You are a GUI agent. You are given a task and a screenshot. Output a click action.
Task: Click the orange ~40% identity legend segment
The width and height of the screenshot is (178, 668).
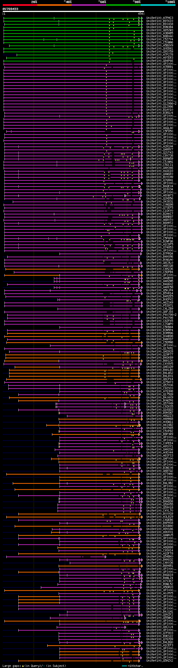point(55,5)
